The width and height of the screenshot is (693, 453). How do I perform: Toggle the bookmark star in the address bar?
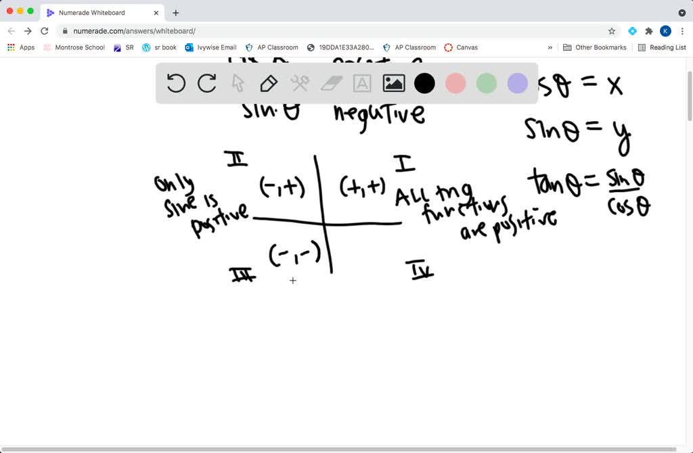(611, 30)
